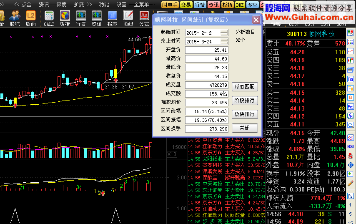This screenshot has height=224, width=356.
Task: Click the green arrow panel sidebar icon
Action: [x=351, y=174]
